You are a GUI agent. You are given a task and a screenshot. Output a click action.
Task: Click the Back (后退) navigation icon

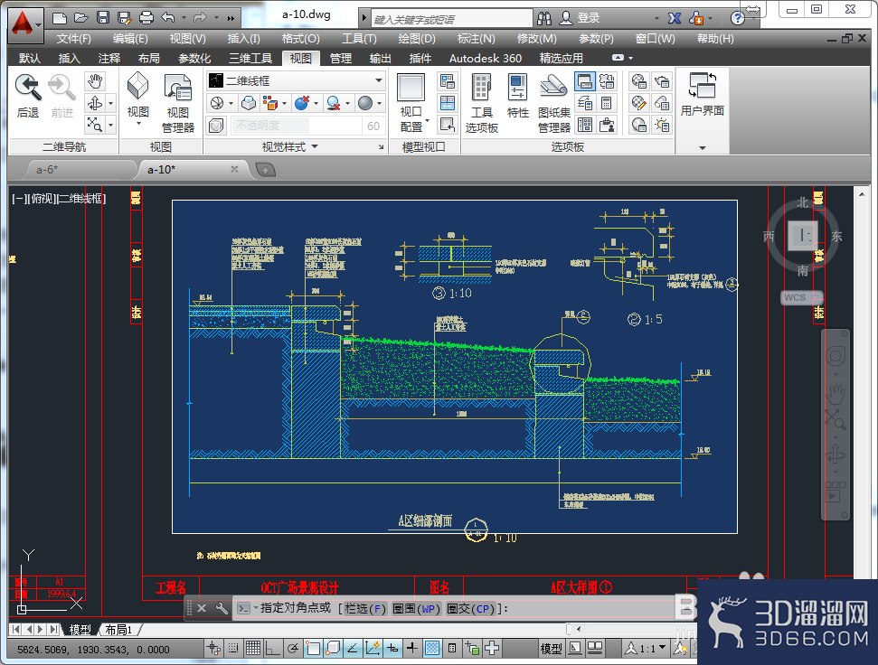(x=27, y=88)
